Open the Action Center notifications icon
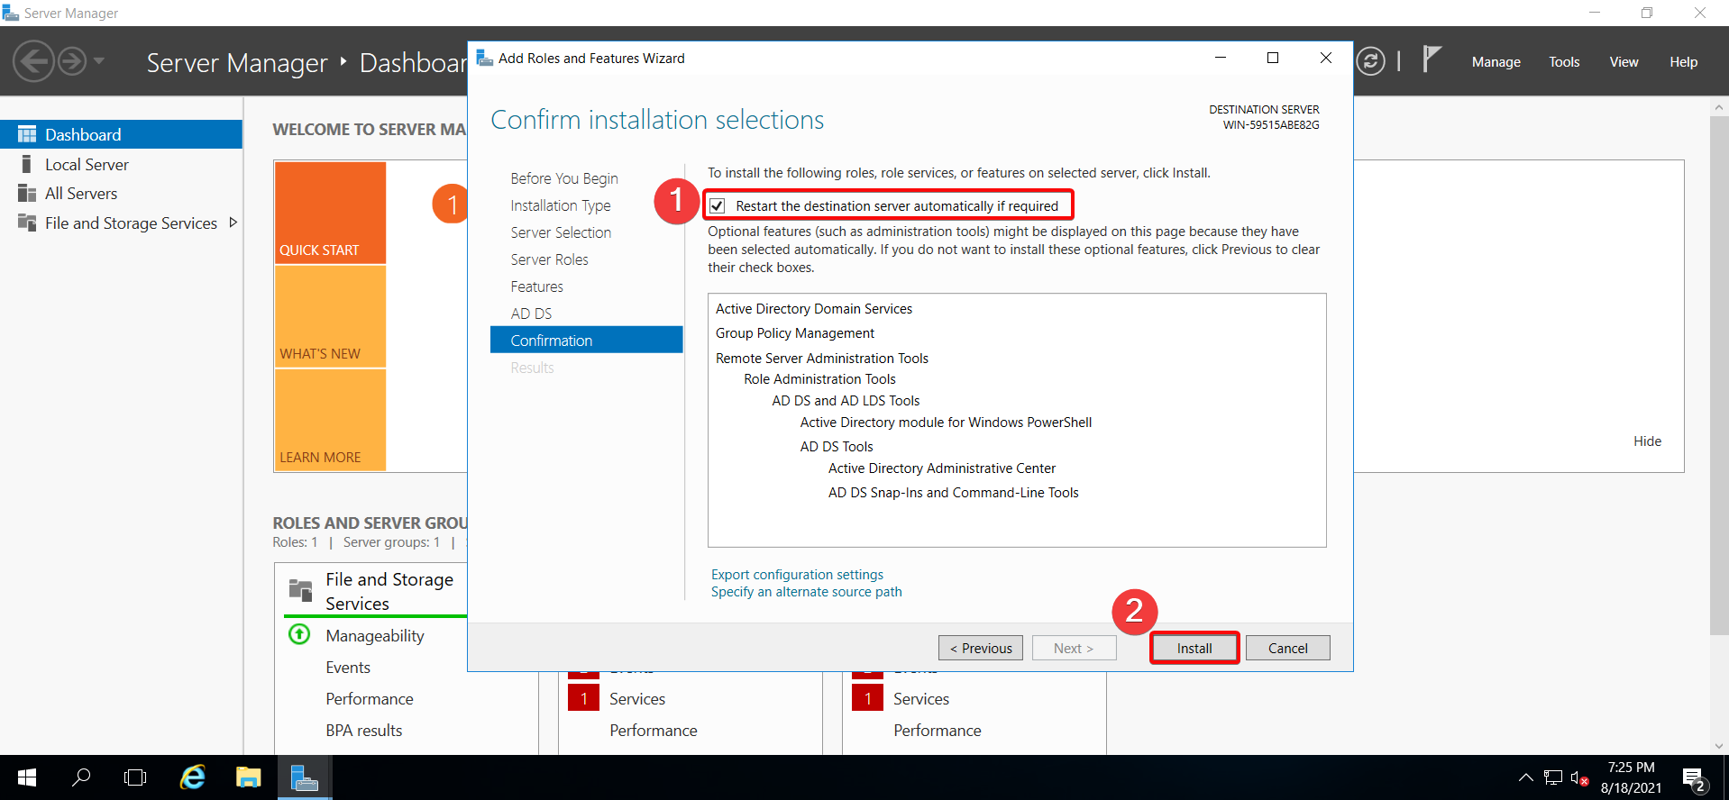This screenshot has width=1729, height=800. (1693, 778)
